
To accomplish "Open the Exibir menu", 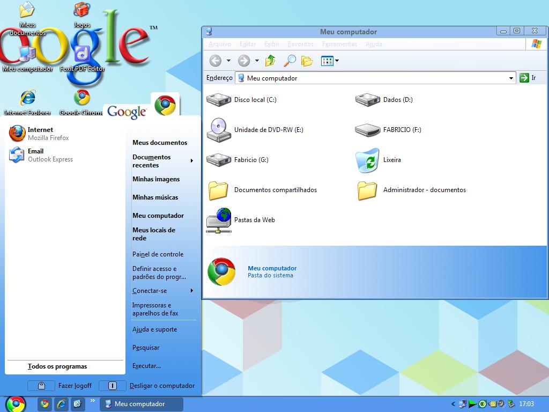I will 272,44.
